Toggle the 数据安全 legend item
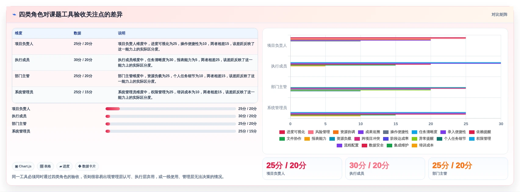Screen dimensions: 520x192 [373, 145]
